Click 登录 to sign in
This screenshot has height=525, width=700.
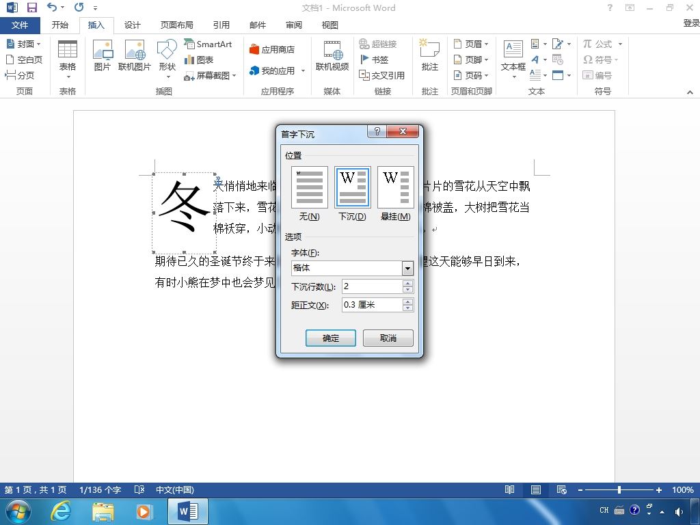click(x=691, y=23)
